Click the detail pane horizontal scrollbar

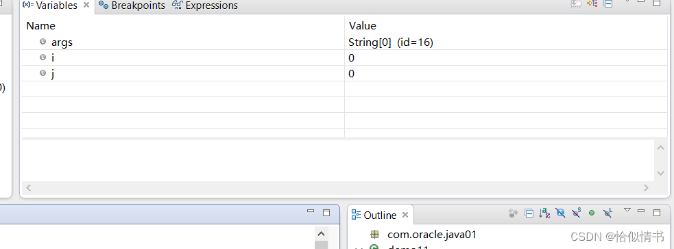pos(337,187)
